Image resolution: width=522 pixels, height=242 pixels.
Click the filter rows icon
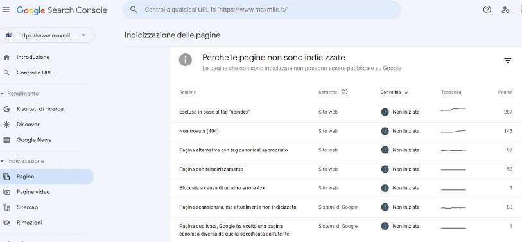(x=507, y=60)
